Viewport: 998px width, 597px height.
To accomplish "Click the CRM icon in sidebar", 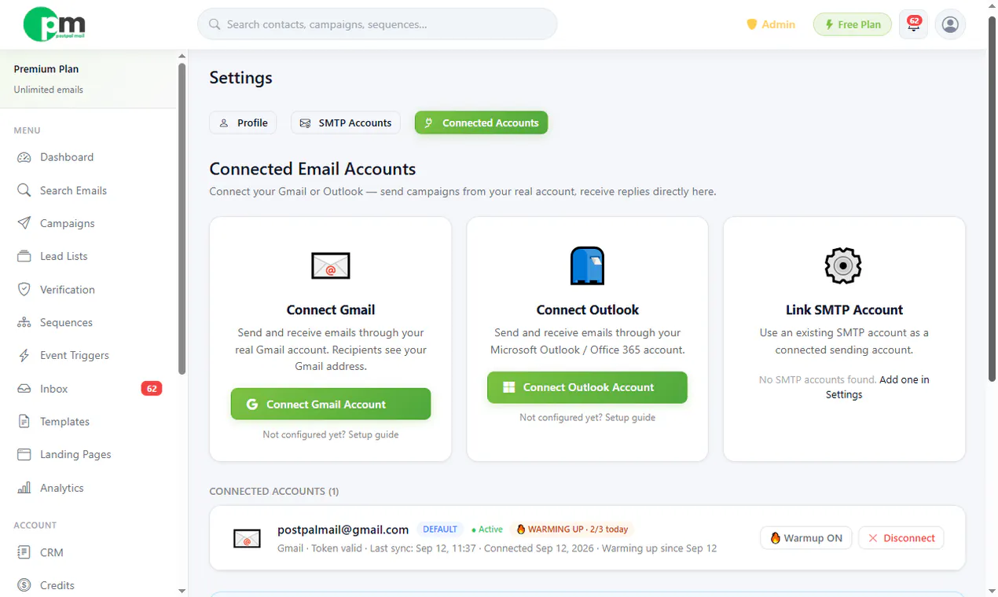I will tap(24, 552).
